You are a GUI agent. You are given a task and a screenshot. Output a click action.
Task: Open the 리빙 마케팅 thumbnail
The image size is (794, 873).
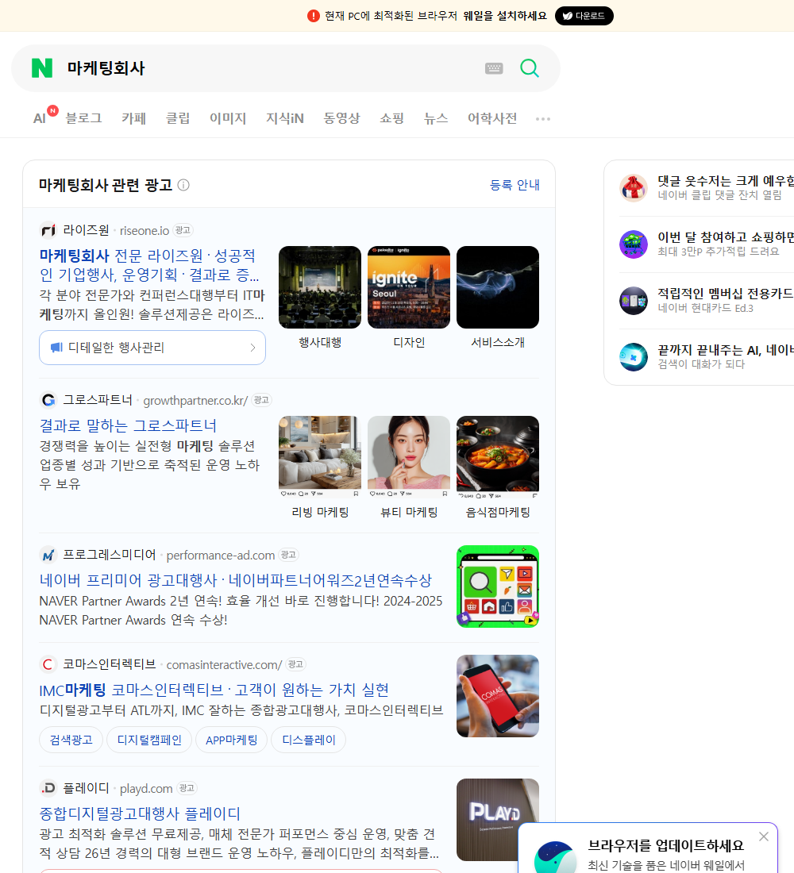320,457
